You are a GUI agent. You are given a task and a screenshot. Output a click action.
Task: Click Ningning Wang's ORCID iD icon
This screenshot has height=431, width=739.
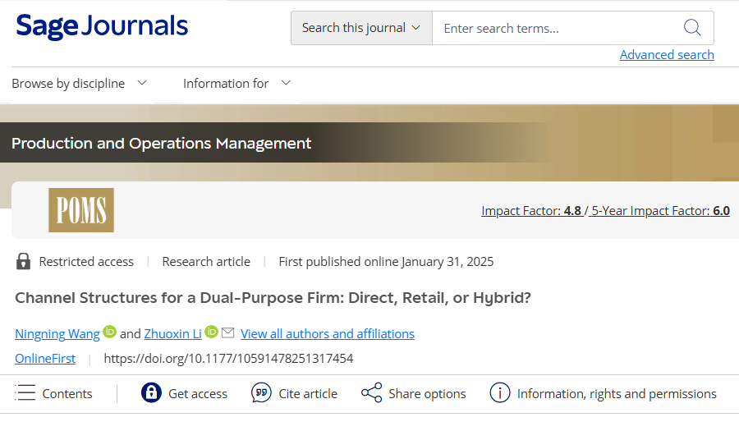(110, 332)
